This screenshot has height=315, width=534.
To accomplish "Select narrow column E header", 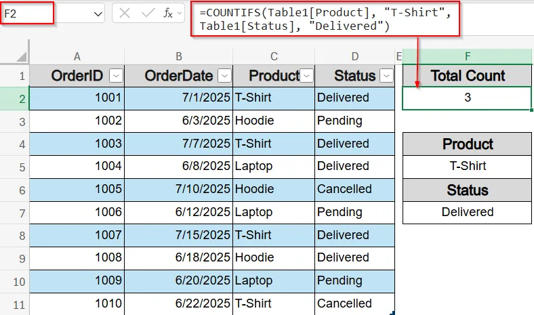I will click(x=398, y=56).
